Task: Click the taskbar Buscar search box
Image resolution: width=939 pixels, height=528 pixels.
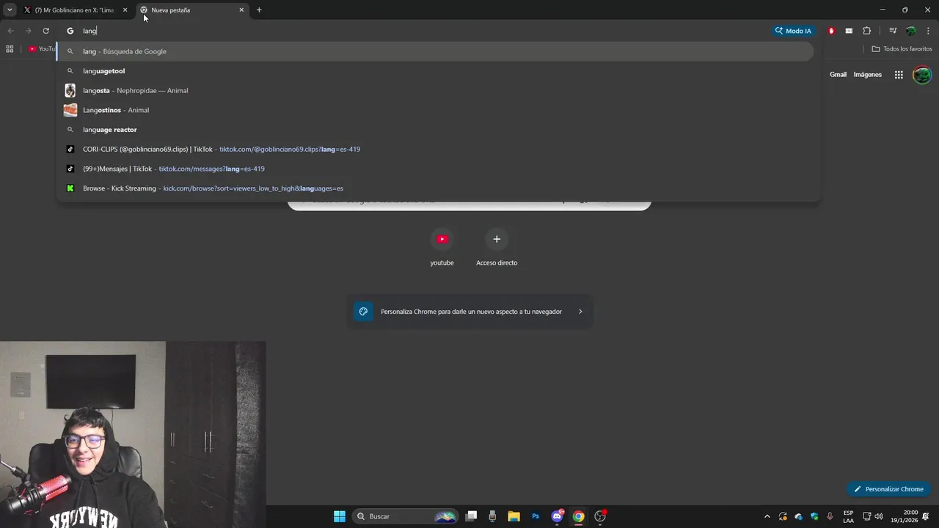Action: pyautogui.click(x=406, y=516)
